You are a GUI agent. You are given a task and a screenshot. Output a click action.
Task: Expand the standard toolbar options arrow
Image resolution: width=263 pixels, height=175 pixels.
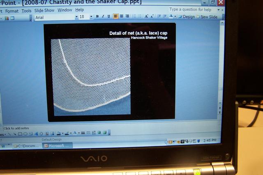pyautogui.click(x=31, y=18)
